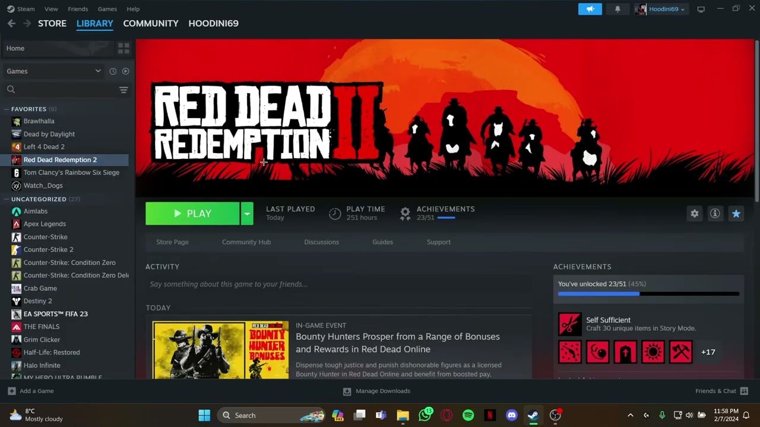Collapse the Favorites category

(x=7, y=109)
